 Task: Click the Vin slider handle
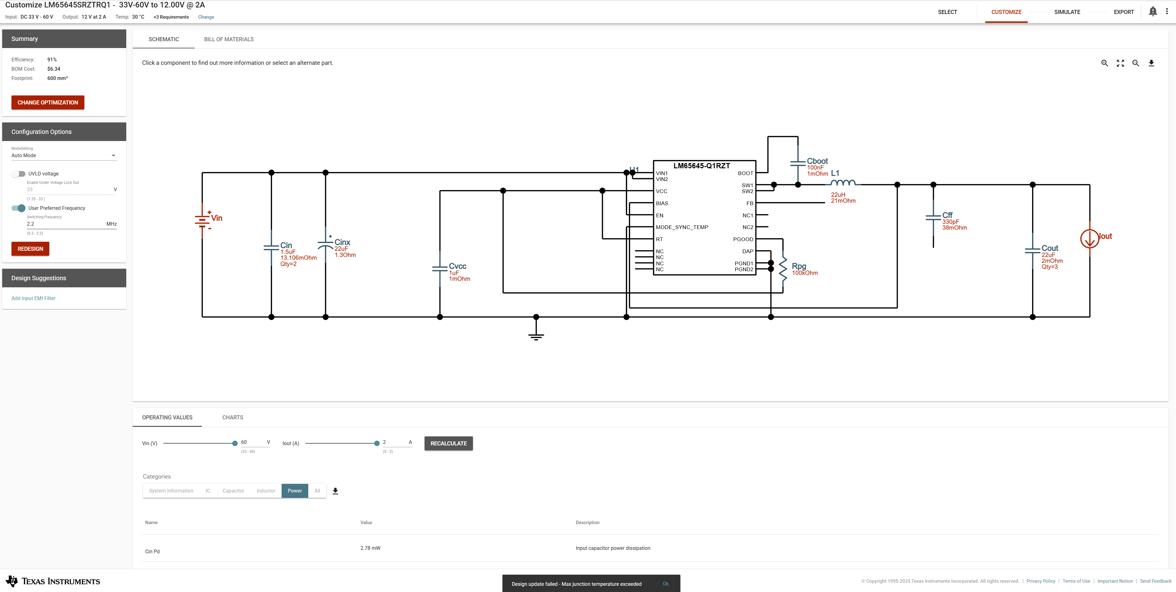(235, 443)
